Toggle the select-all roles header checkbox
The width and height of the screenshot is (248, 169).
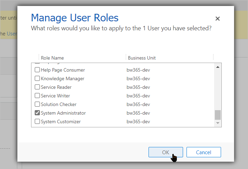[35, 58]
